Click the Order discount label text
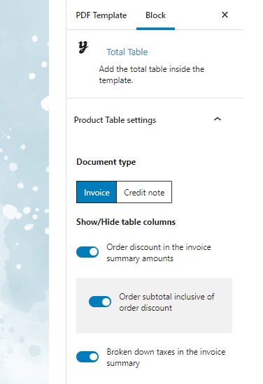The width and height of the screenshot is (263, 384). click(x=159, y=253)
